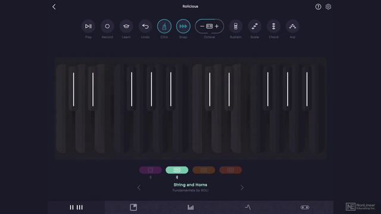This screenshot has width=381, height=214.
Task: Start playback with the Play button
Action: click(89, 26)
